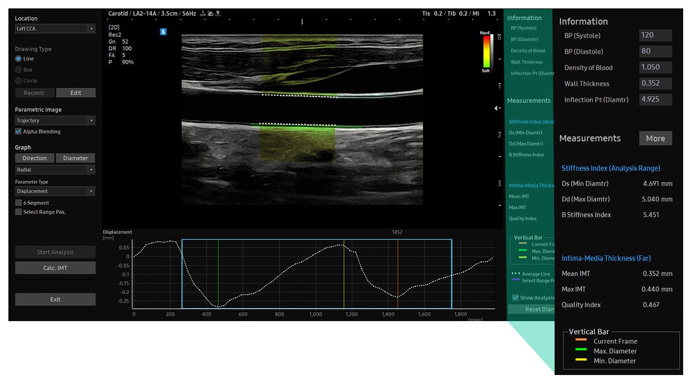This screenshot has width=691, height=384.
Task: Click the green Max. Diameter line on graph
Action: tap(218, 274)
